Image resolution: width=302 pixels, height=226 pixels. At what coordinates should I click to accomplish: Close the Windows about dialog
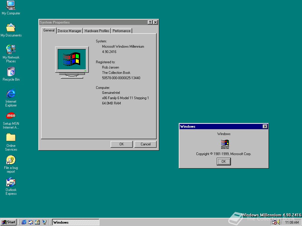(265, 127)
